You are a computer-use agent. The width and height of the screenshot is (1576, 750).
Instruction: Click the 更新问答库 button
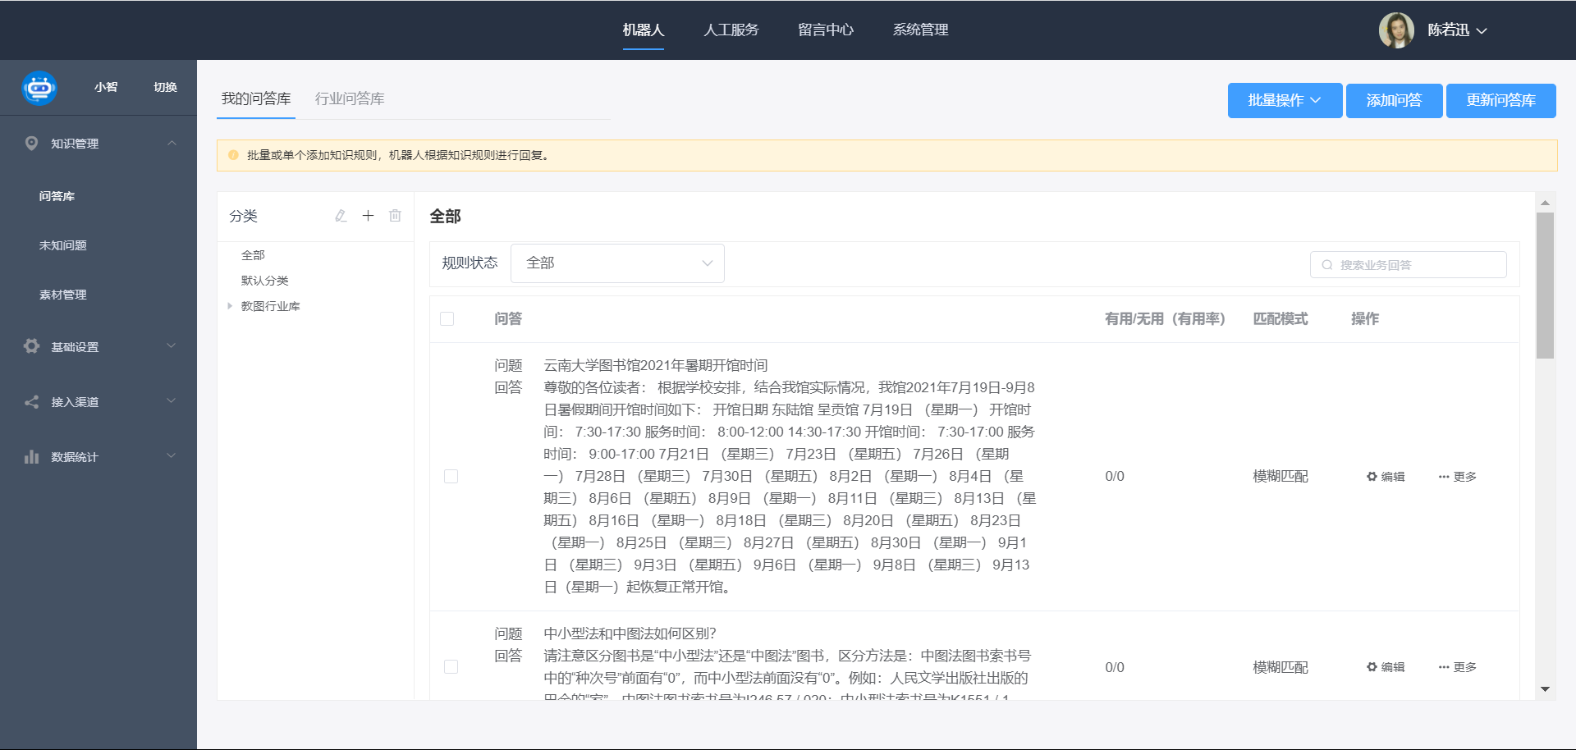1500,101
